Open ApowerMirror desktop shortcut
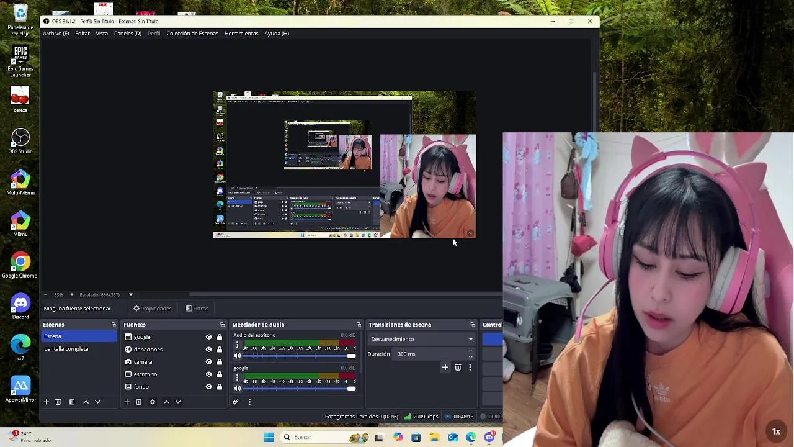The width and height of the screenshot is (794, 447). point(20,389)
